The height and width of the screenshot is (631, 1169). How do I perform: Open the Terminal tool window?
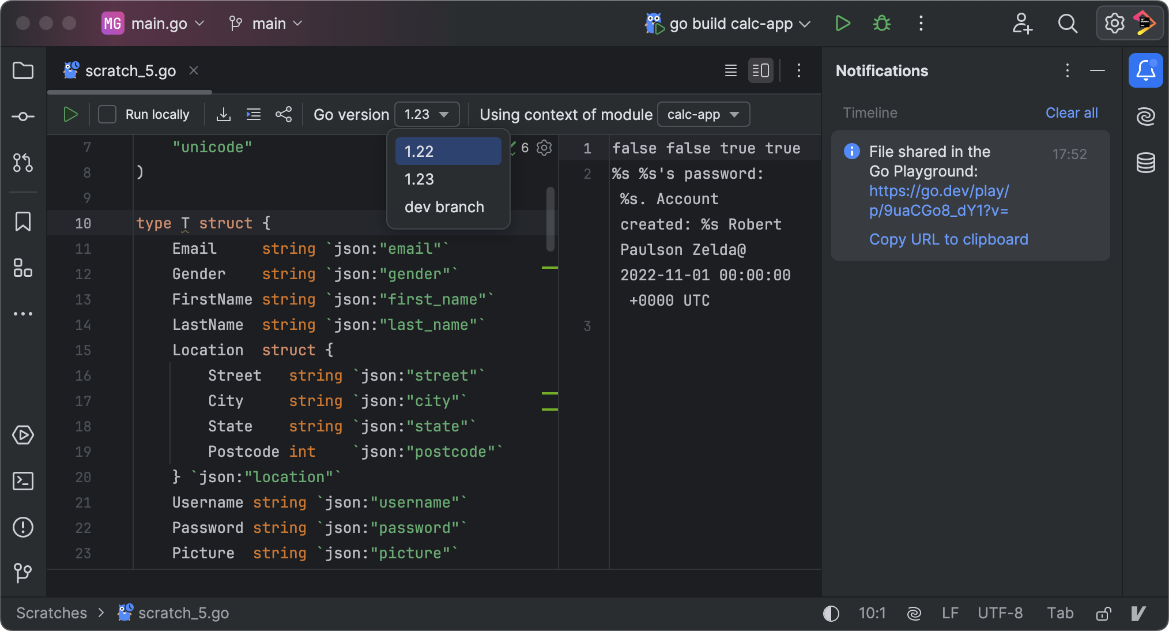(22, 480)
